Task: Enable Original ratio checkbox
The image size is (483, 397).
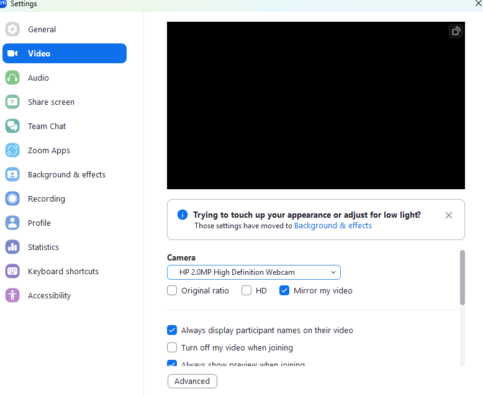Action: (x=172, y=290)
